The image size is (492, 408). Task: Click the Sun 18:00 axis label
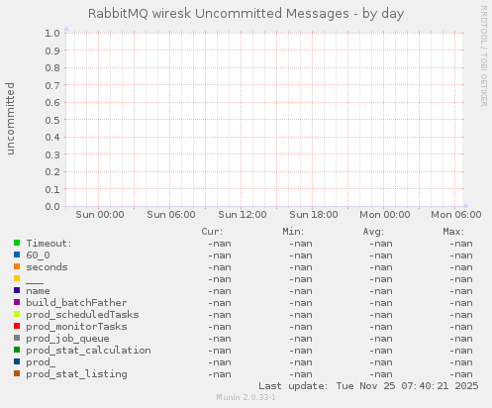pos(314,215)
